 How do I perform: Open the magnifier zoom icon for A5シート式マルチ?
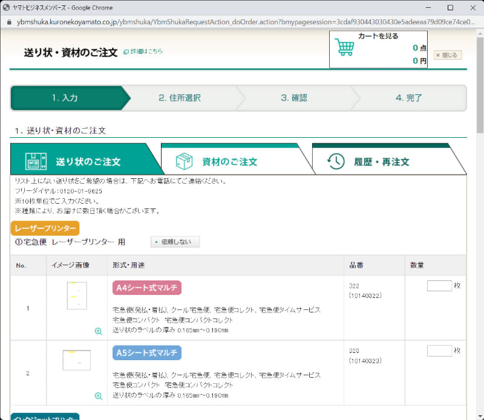click(98, 396)
